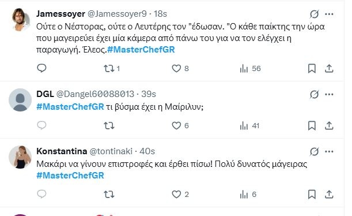Open DGL's default avatar
352x216 pixels.
(x=20, y=100)
